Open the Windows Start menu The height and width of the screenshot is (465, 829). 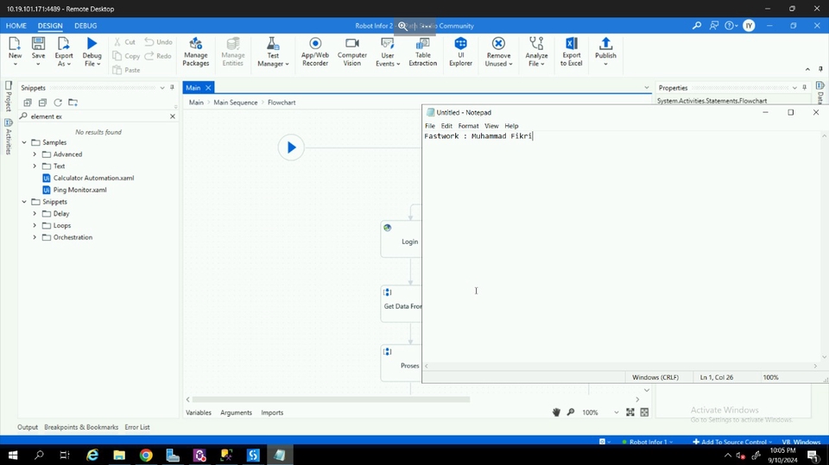(13, 455)
